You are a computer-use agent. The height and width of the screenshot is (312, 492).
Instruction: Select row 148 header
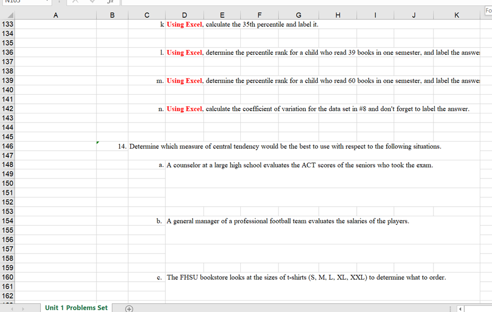point(8,165)
